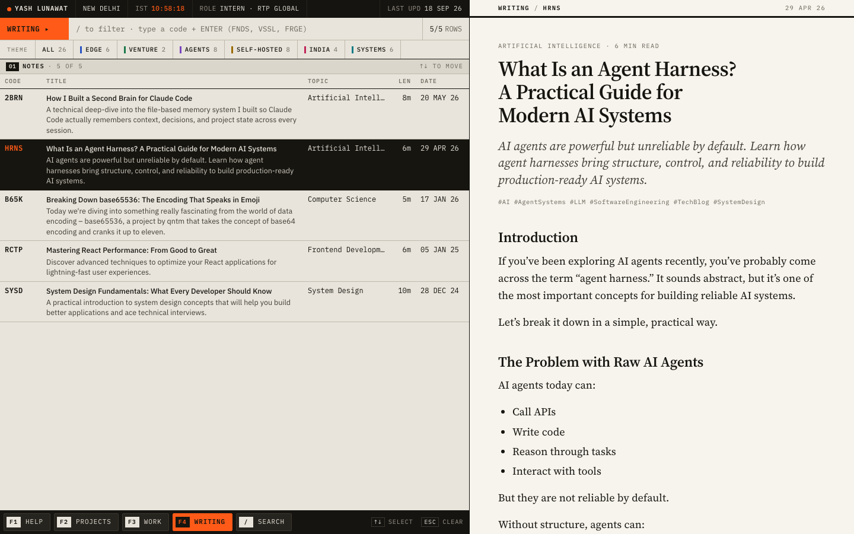Image resolution: width=854 pixels, height=534 pixels.
Task: Click the #LLM hashtag
Action: tap(578, 202)
